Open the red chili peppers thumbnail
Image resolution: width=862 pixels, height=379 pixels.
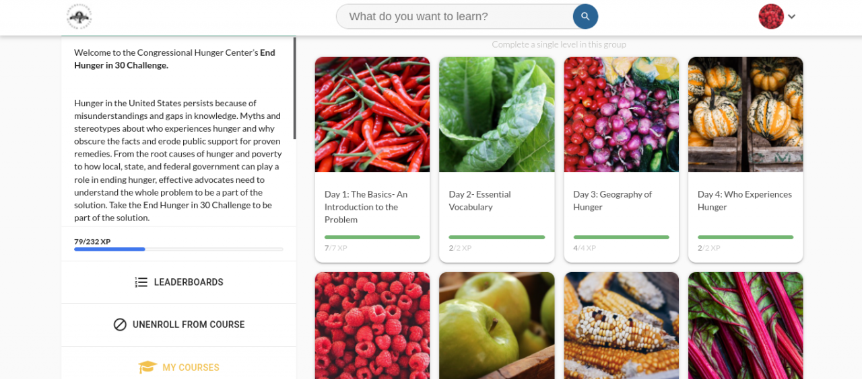point(372,114)
